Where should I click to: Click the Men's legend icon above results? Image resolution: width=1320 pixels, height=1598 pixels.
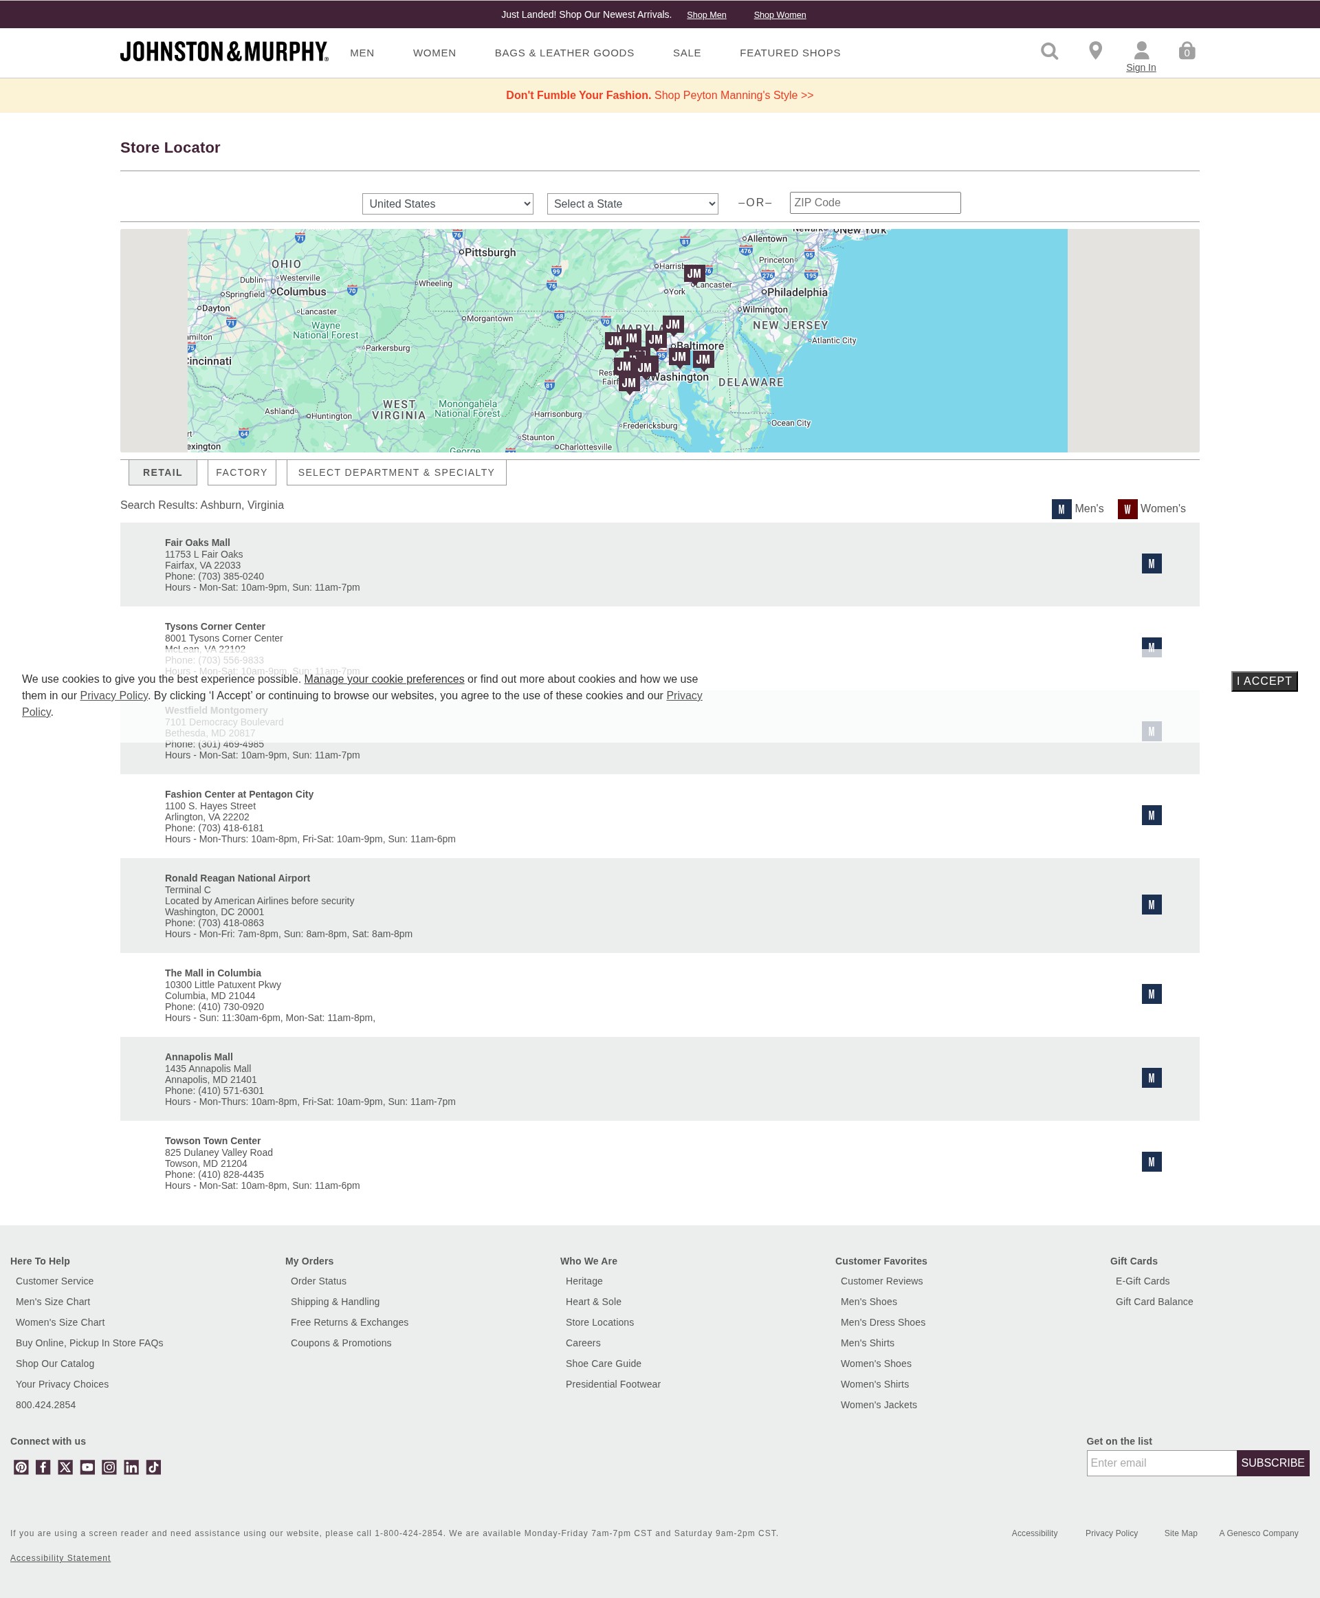pos(1061,509)
